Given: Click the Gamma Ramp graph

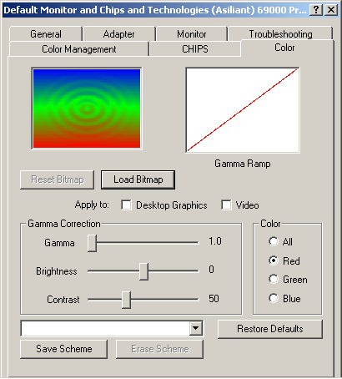Looking at the screenshot, I should click(243, 110).
